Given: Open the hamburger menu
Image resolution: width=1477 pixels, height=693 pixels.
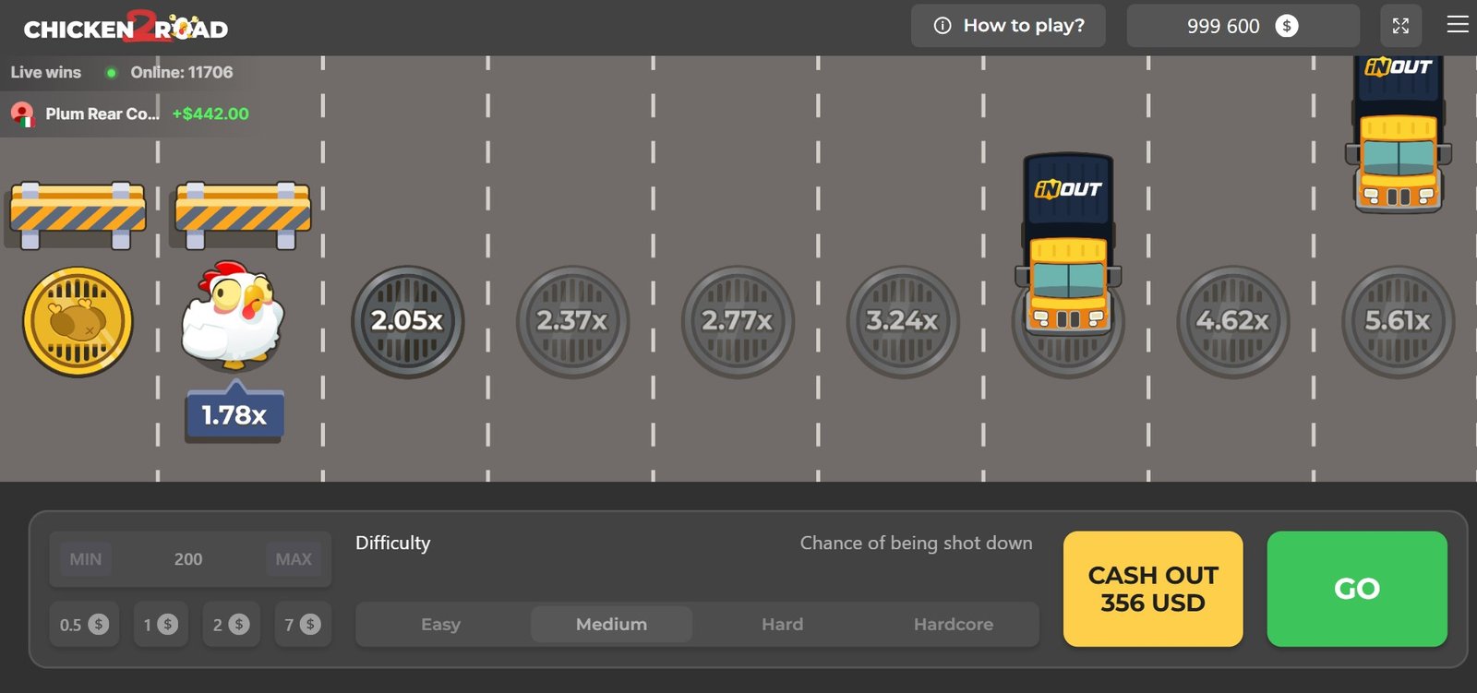Looking at the screenshot, I should click(1458, 25).
